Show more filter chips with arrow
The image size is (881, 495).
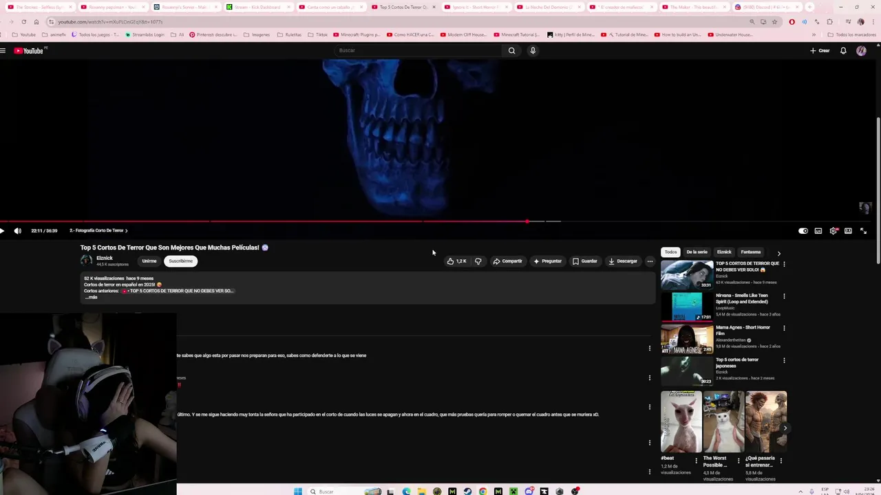tap(779, 253)
